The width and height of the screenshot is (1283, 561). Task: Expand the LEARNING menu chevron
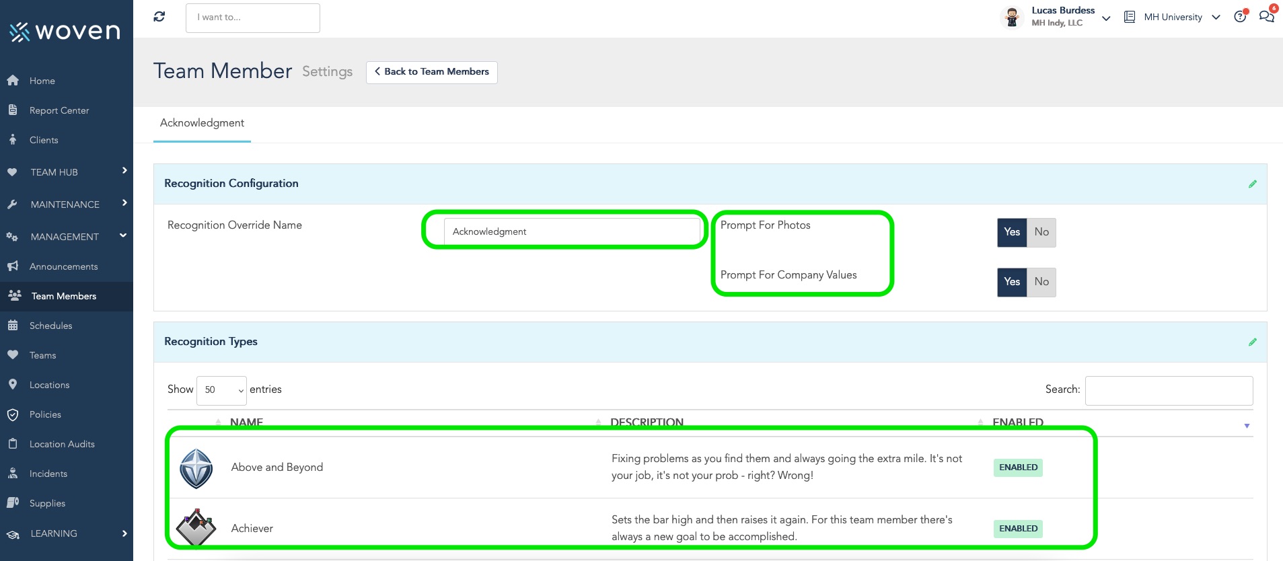point(124,533)
